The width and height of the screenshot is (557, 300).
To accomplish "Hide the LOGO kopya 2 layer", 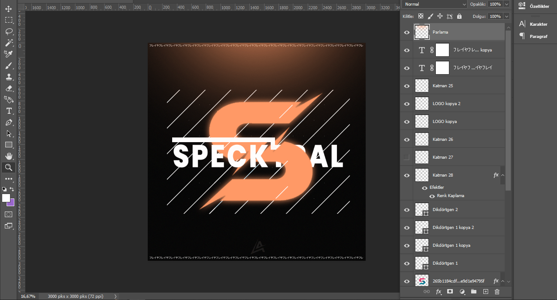I will (x=407, y=104).
